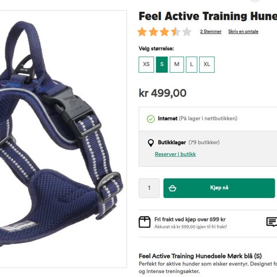277x277 pixels.
Task: Click the map pin icon beside Butikklager
Action: [151, 143]
